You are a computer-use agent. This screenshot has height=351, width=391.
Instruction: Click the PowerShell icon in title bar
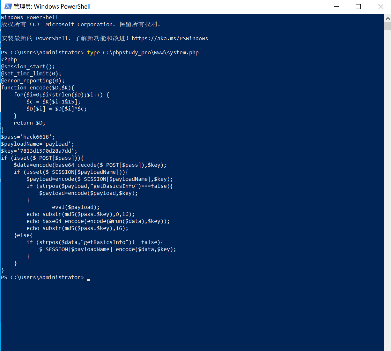tap(8, 6)
